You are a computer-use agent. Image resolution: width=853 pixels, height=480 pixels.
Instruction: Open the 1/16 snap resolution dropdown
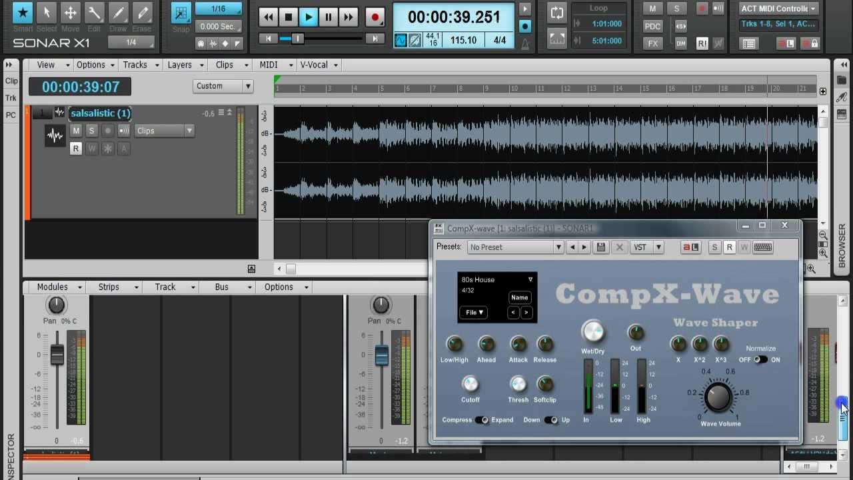click(218, 9)
